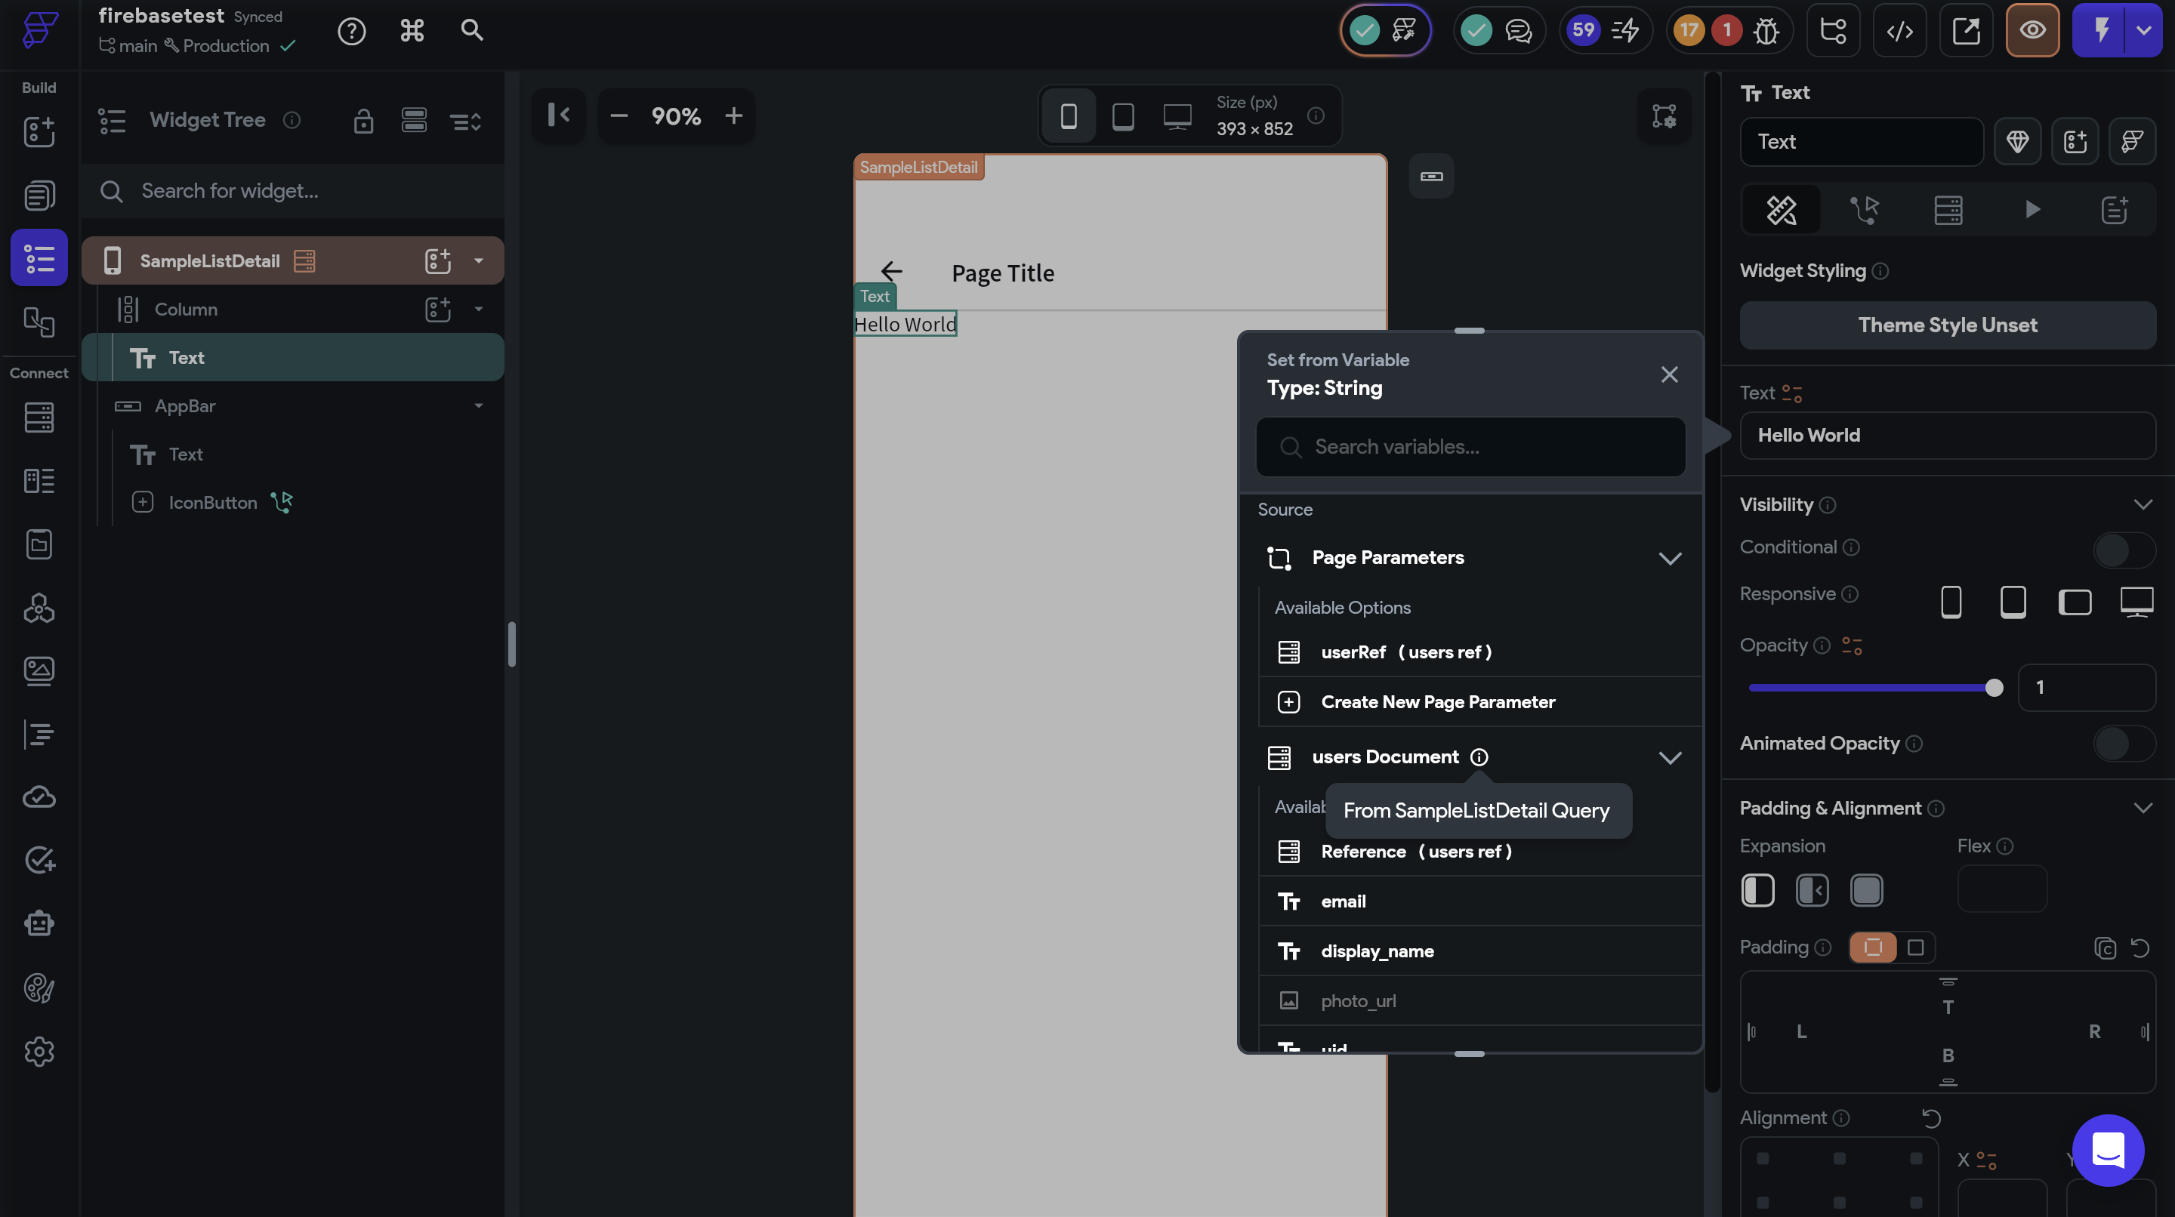Image resolution: width=2175 pixels, height=1217 pixels.
Task: Collapse the Padding & Alignment section
Action: point(2142,809)
